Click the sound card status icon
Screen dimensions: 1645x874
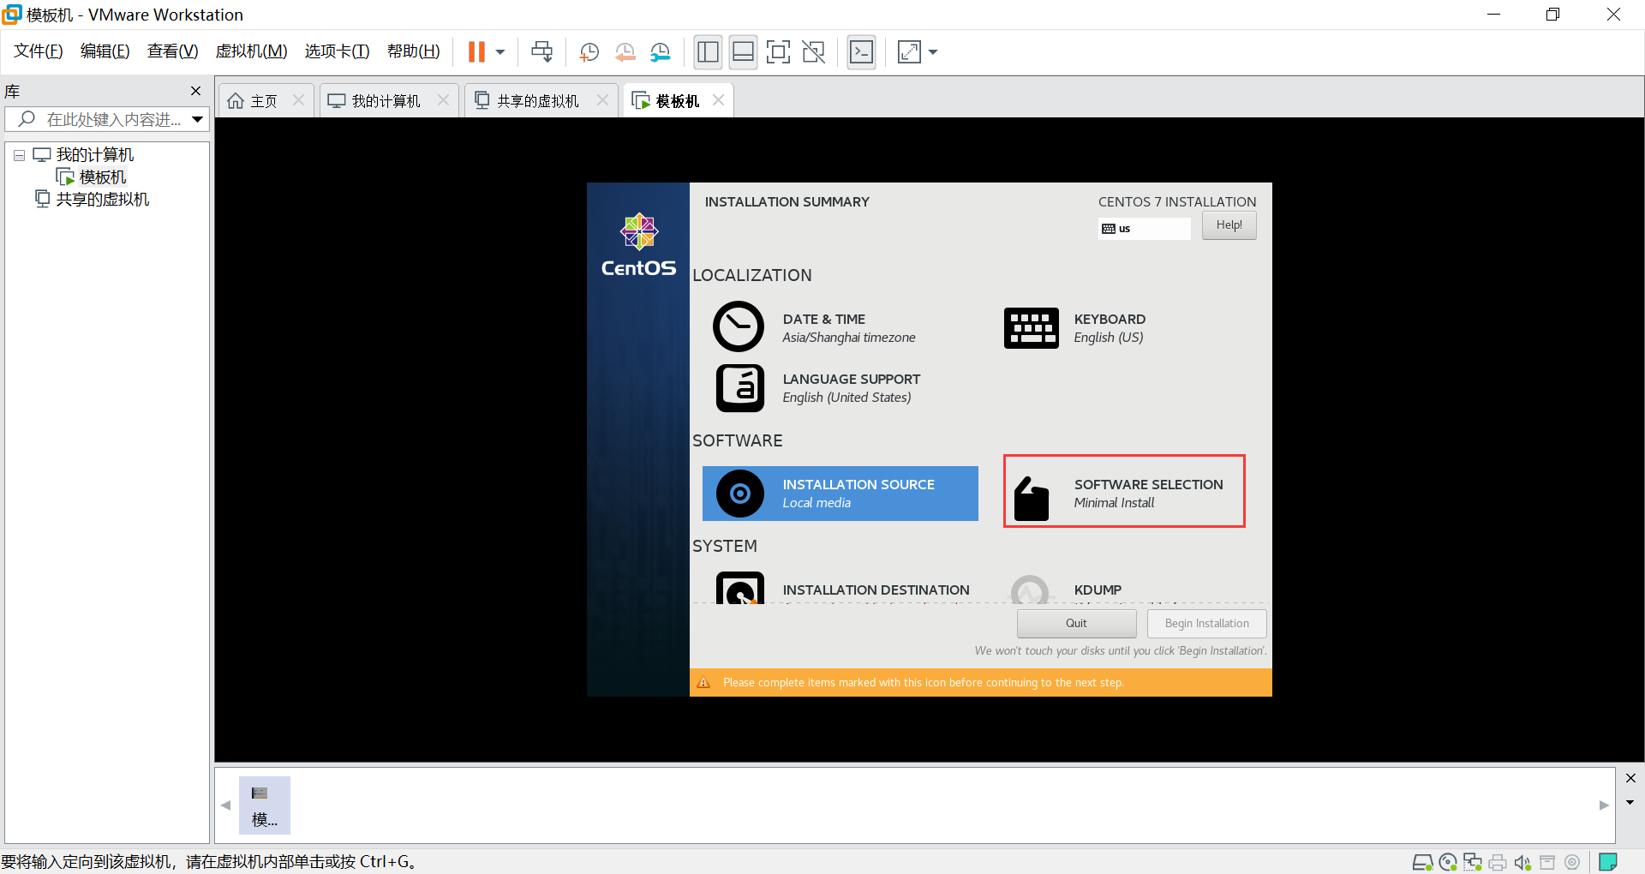coord(1522,862)
